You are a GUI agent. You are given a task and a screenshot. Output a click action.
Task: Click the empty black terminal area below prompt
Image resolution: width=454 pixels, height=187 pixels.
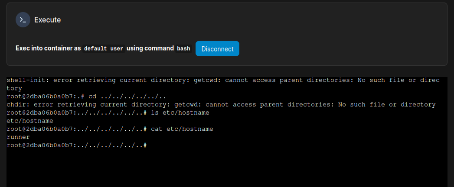click(225, 169)
